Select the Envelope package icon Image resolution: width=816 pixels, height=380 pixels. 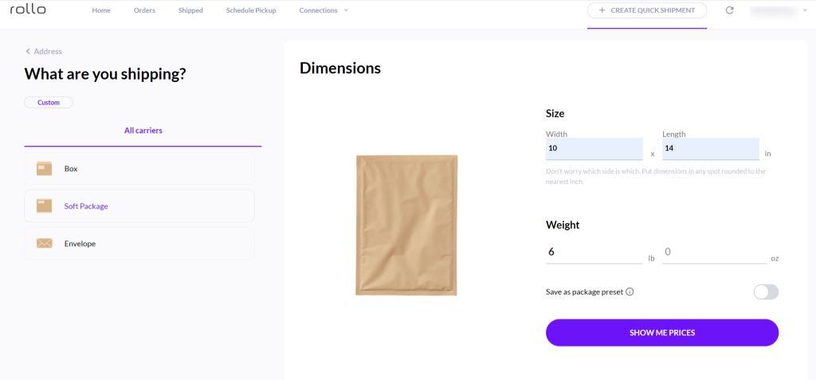(x=44, y=244)
